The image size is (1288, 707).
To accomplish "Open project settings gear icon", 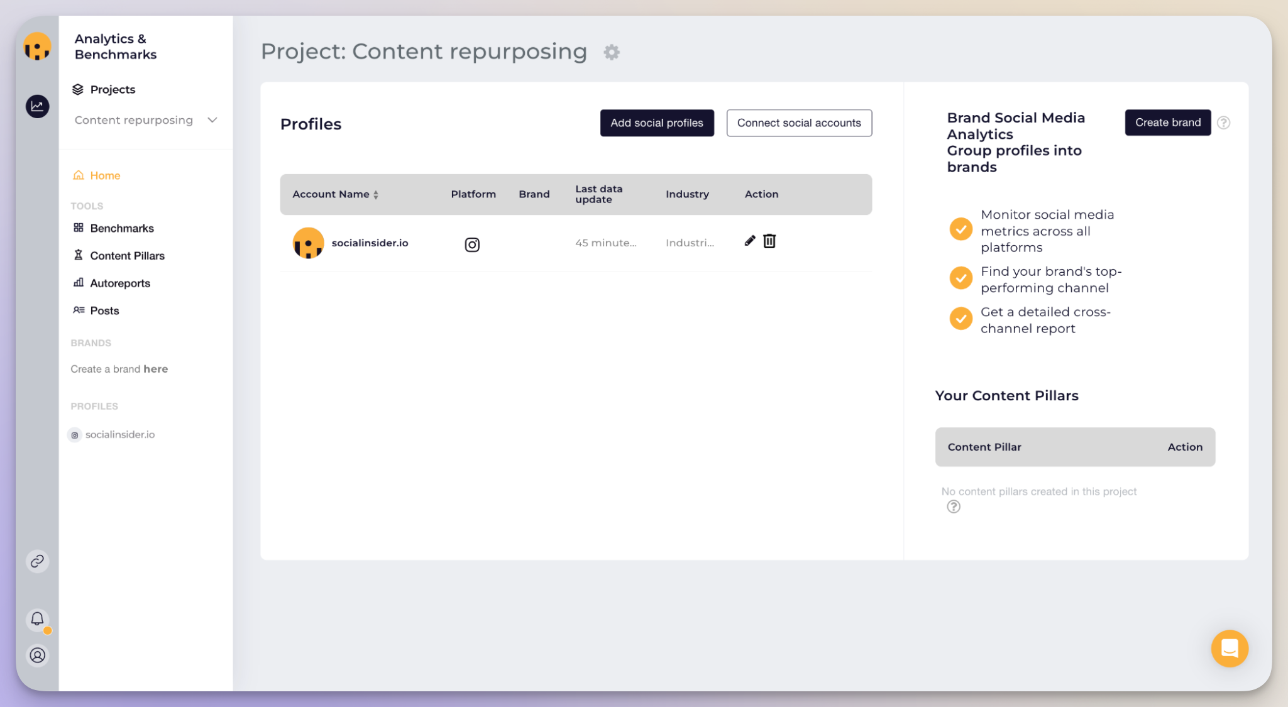I will tap(612, 52).
